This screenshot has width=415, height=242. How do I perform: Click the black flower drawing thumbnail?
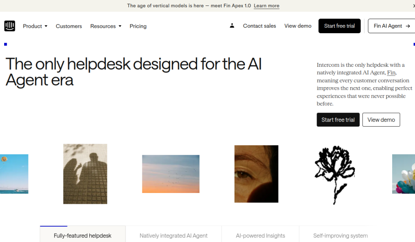point(334,174)
